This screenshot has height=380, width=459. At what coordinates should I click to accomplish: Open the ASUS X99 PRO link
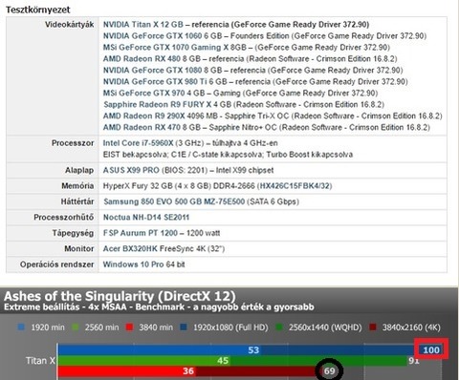coord(131,170)
